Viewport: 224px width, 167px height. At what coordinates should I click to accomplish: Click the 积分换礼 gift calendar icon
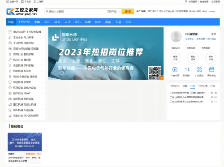211,69
